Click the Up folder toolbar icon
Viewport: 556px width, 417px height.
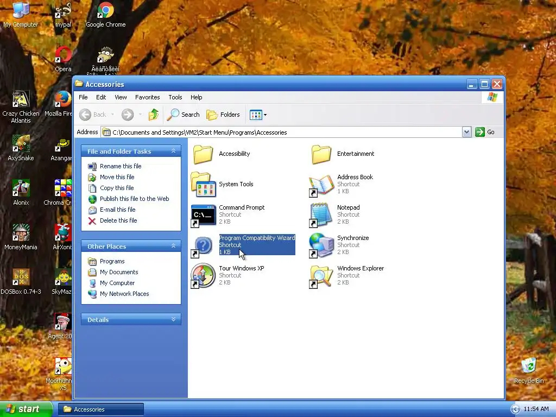(154, 115)
